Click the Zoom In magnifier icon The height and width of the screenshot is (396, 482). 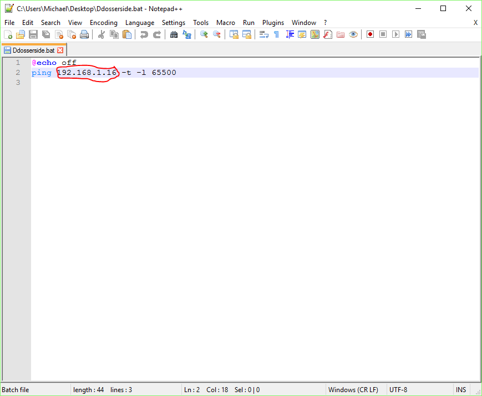[x=204, y=34]
